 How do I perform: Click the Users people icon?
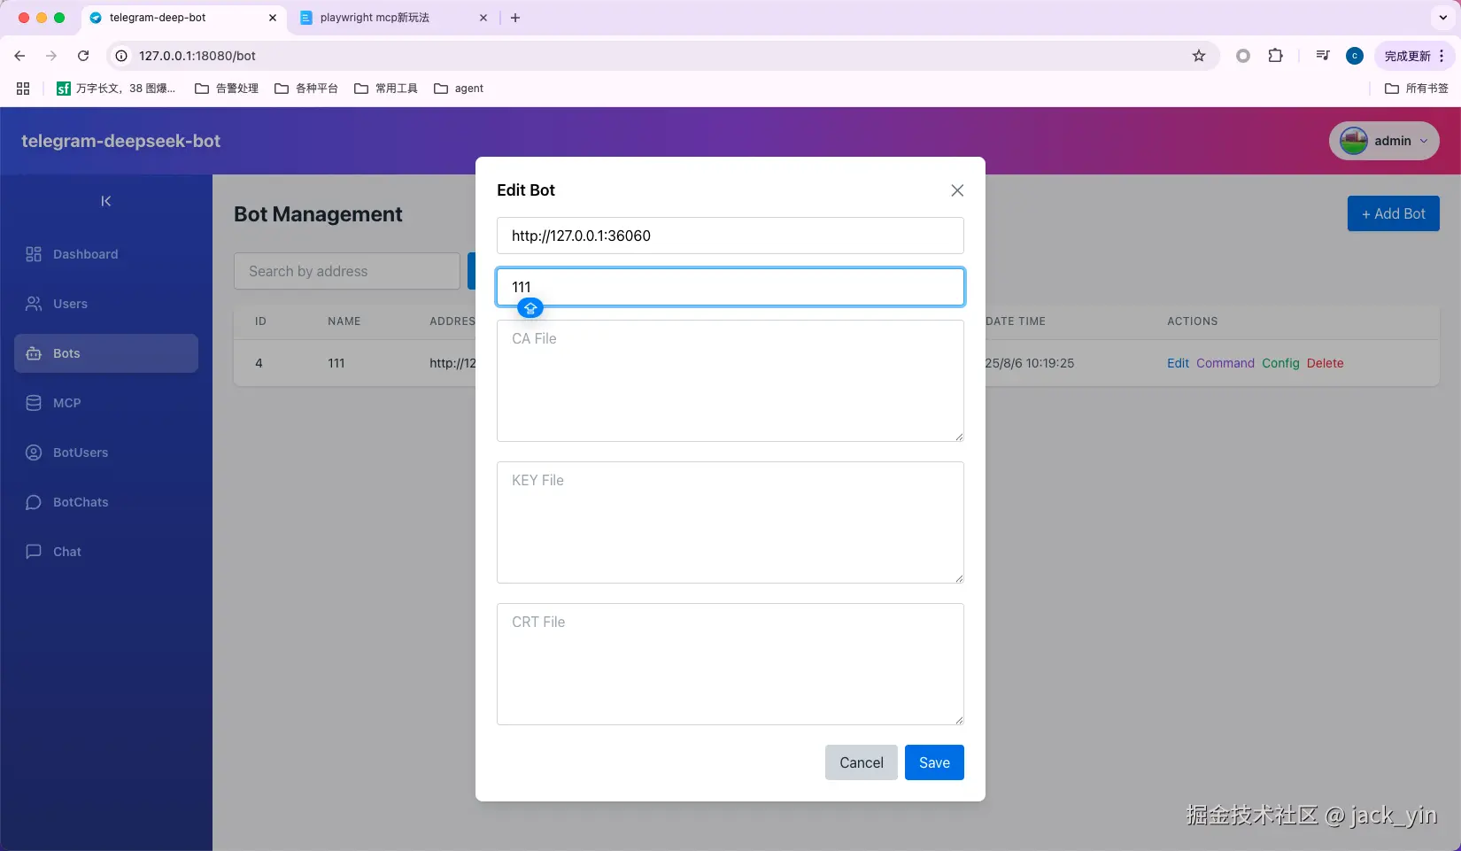[x=34, y=304]
